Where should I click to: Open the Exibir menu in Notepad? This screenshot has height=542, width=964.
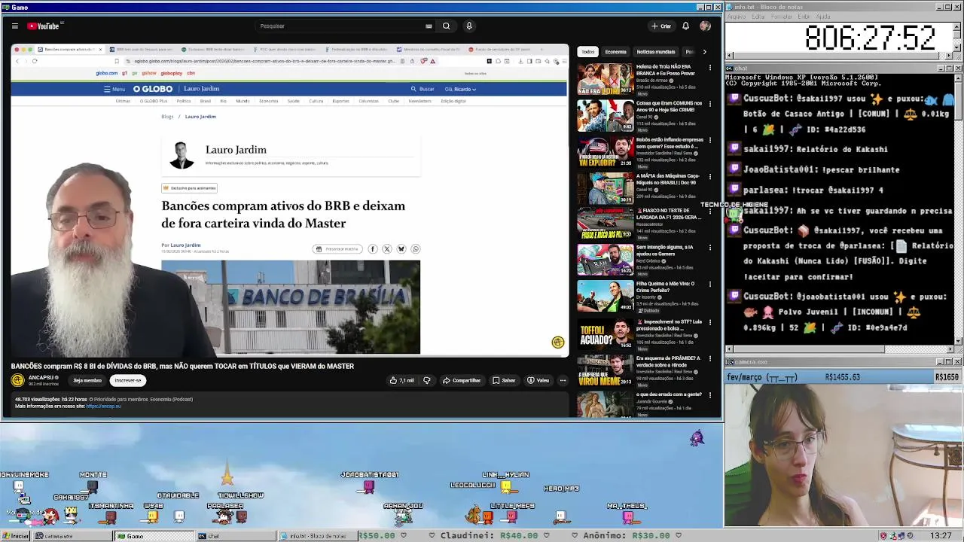point(804,17)
